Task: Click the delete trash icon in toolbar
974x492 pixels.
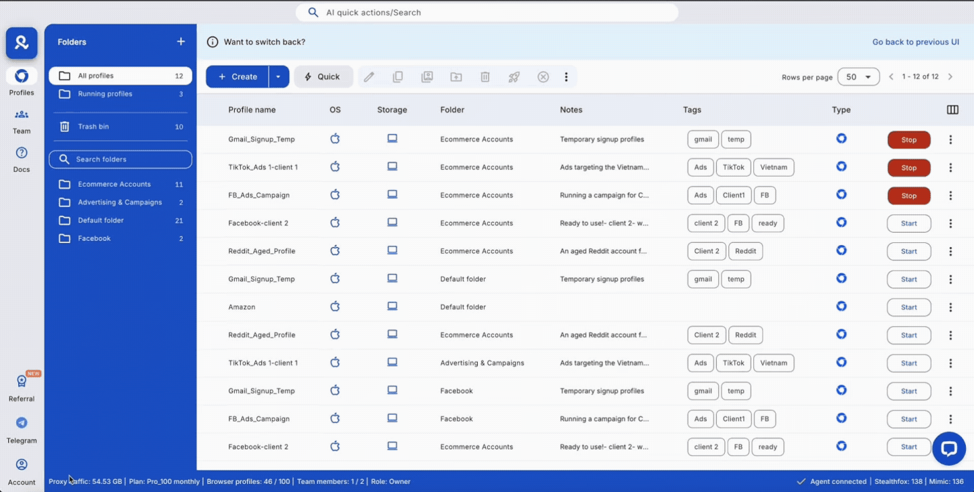Action: (x=485, y=77)
